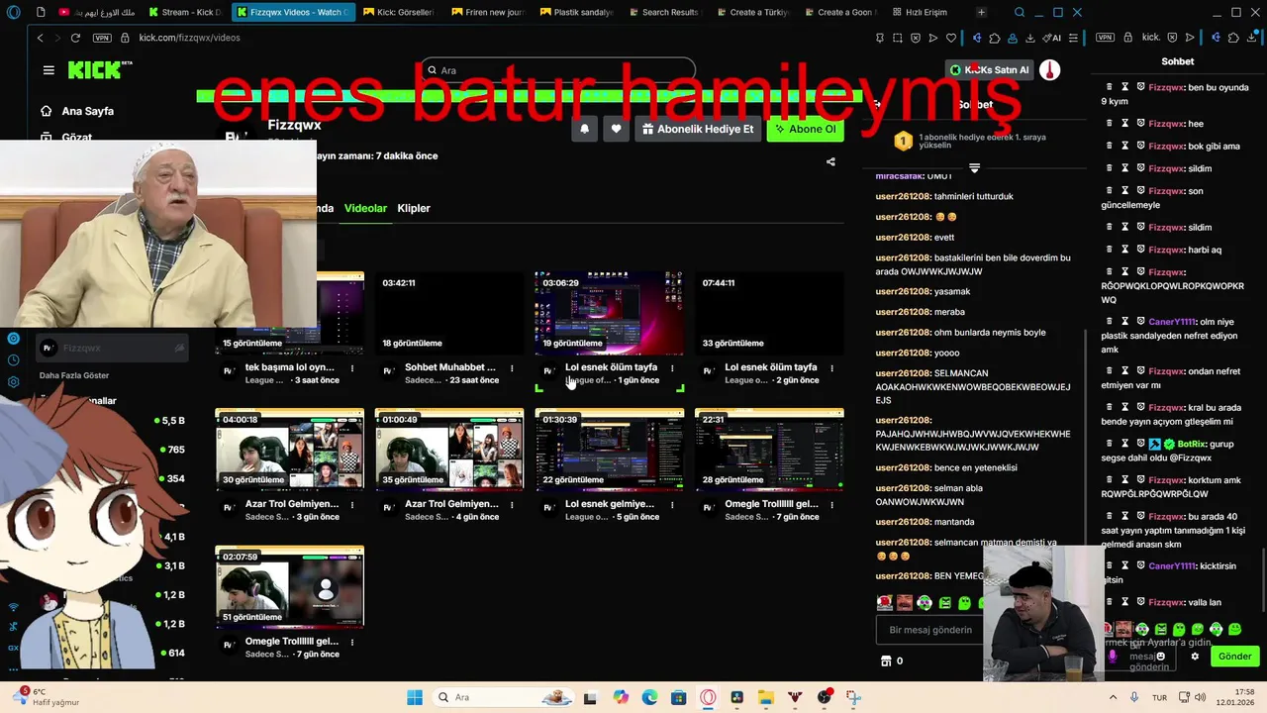Select the red first emote in chat
The image size is (1267, 713).
click(x=885, y=603)
